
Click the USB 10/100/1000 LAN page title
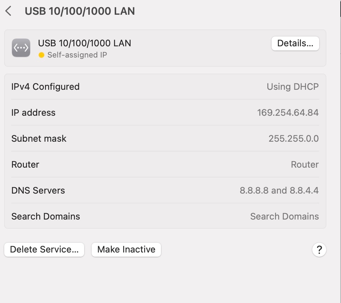coord(80,11)
